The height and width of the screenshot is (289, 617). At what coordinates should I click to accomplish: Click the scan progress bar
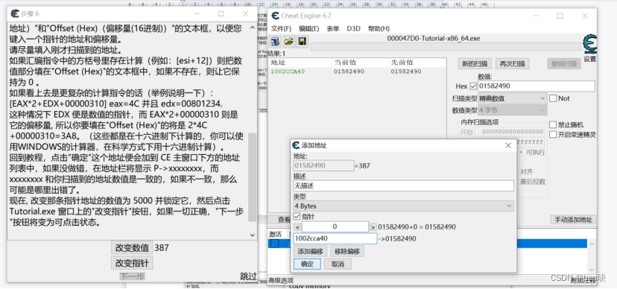(x=446, y=47)
